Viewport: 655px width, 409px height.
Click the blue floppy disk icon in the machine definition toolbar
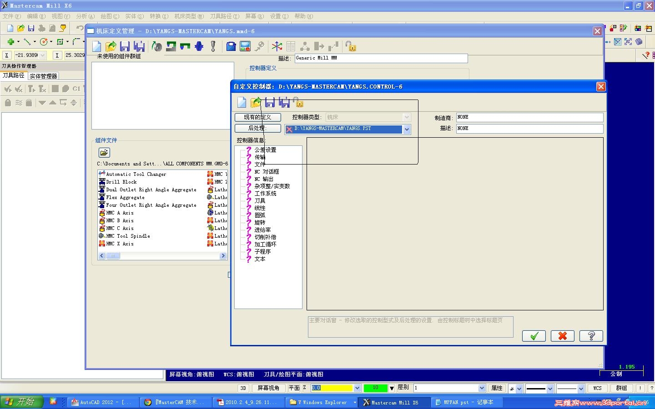tap(231, 46)
